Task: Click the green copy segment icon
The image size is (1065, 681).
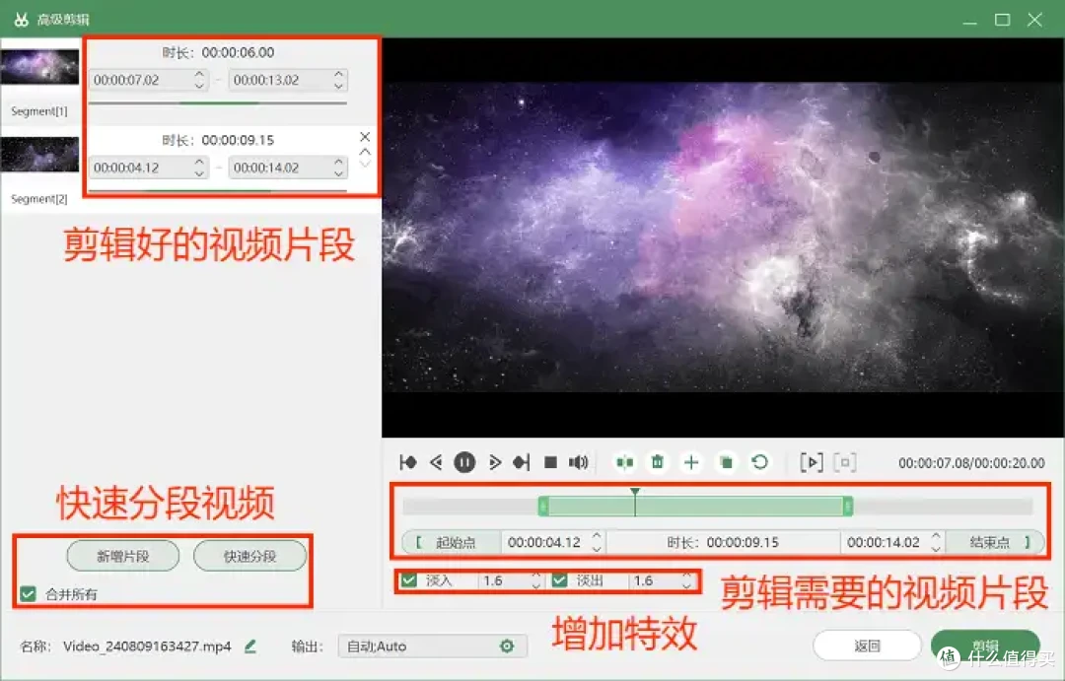Action: [726, 463]
